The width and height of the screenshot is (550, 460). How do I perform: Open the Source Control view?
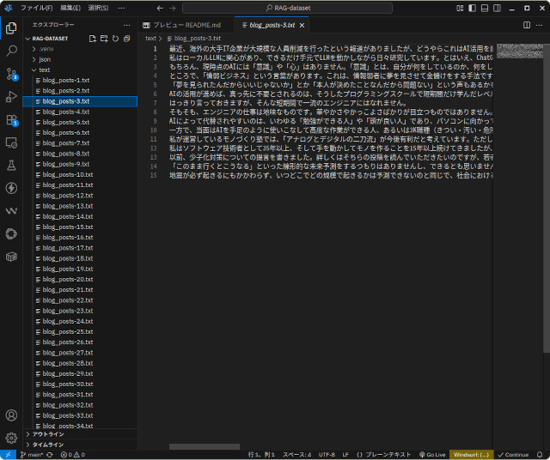(x=11, y=74)
